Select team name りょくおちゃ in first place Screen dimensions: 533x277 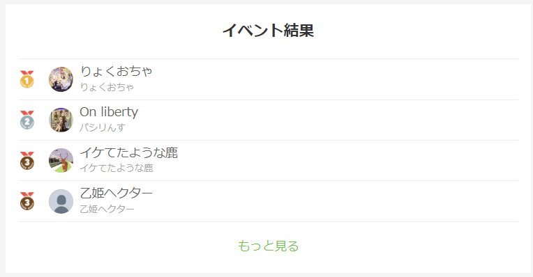click(x=116, y=71)
